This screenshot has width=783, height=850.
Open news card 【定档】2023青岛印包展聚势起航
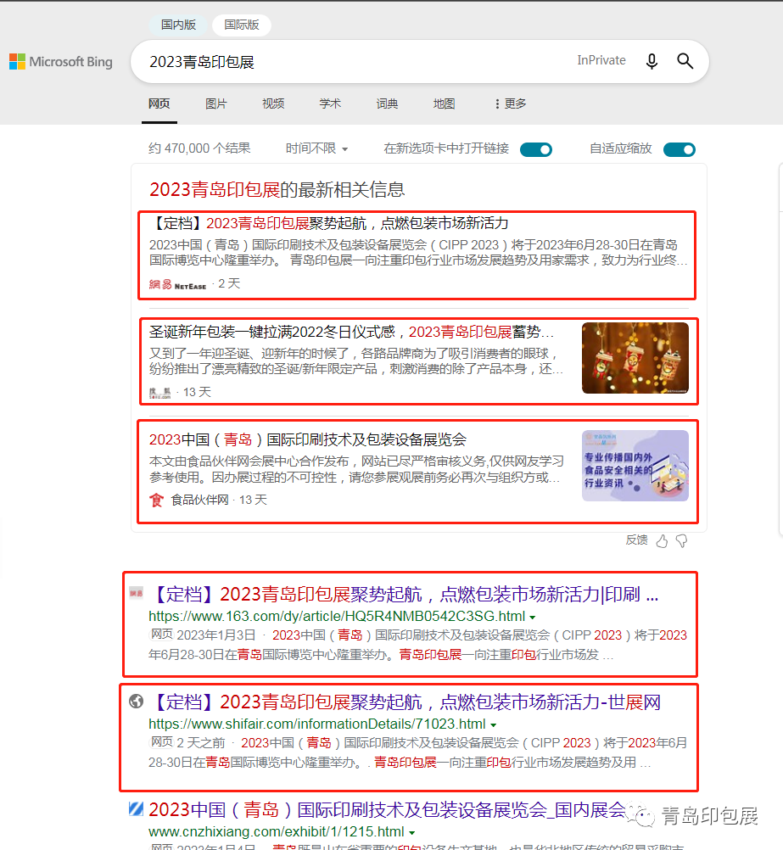coord(328,223)
